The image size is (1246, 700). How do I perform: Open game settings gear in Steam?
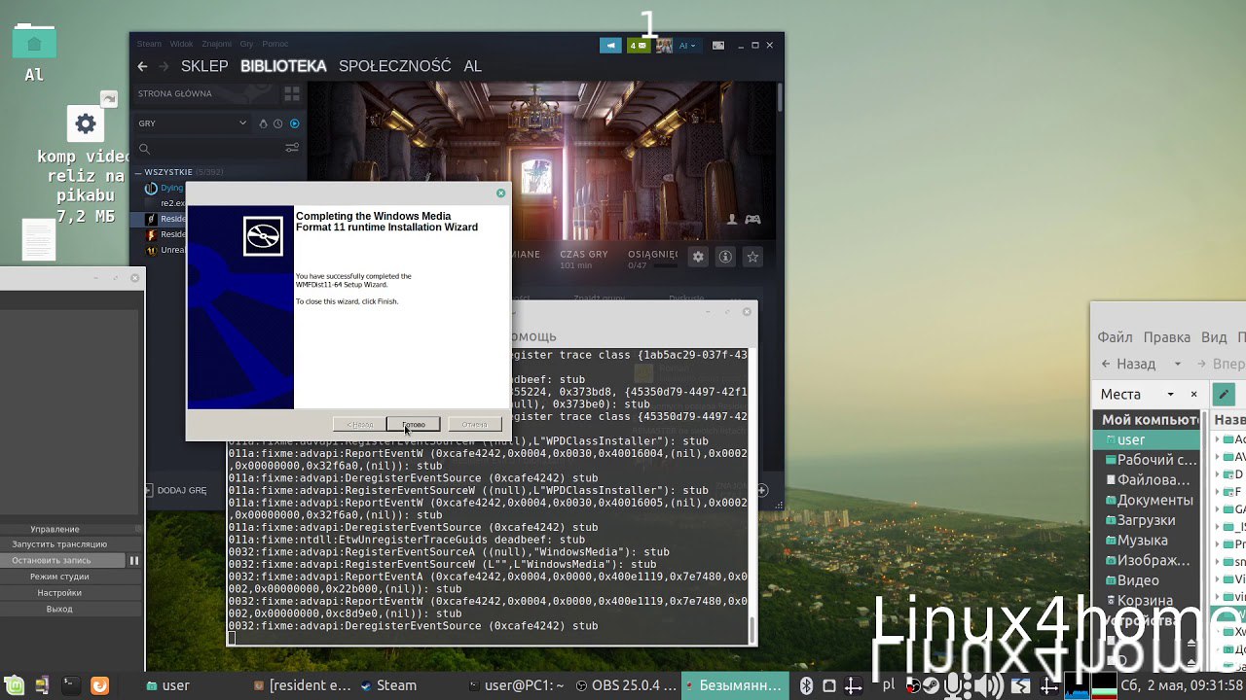click(x=698, y=257)
